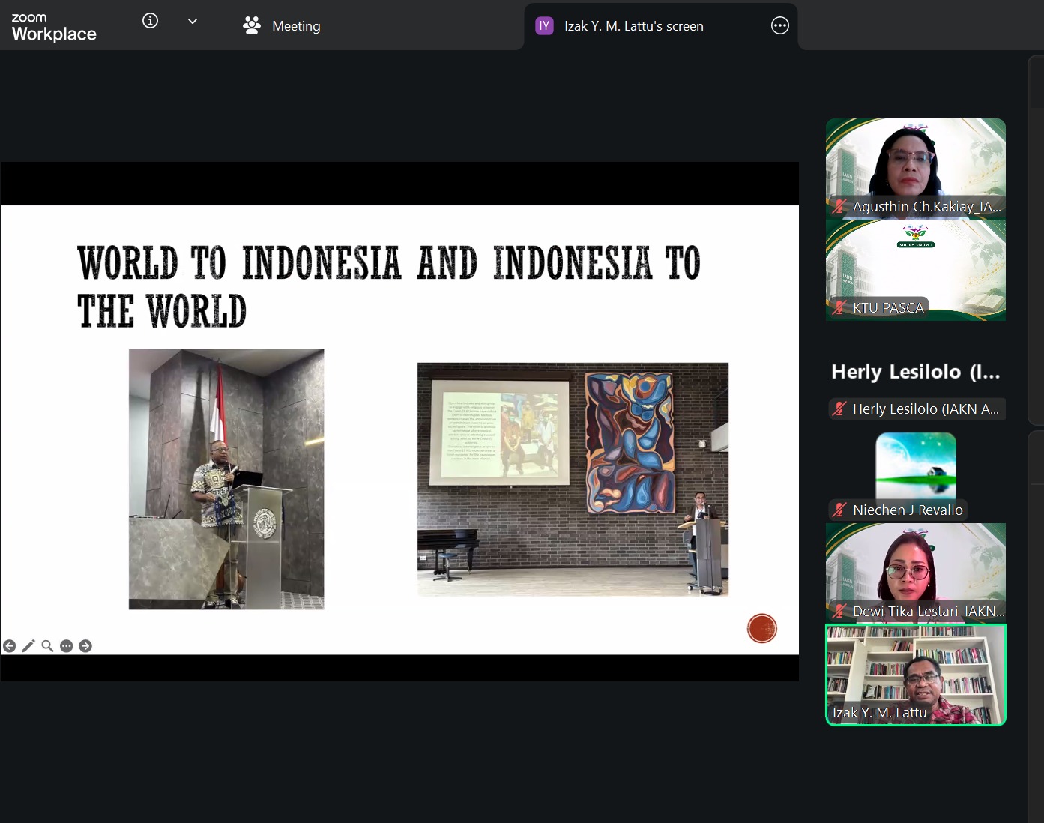Select Dewi Tika Lestari's video thumbnail

coord(916,573)
